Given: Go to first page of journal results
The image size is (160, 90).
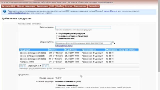Looking at the screenshot, I should click(x=21, y=66).
